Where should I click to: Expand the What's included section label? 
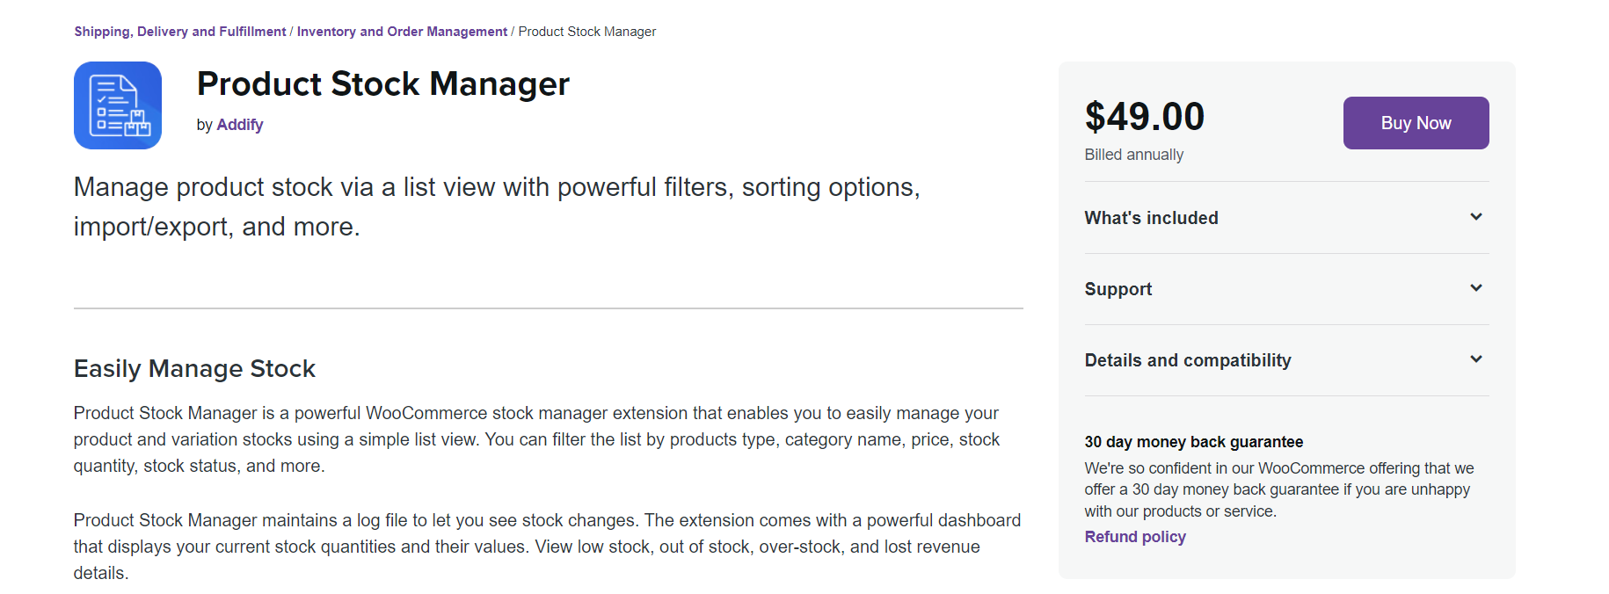[1151, 218]
